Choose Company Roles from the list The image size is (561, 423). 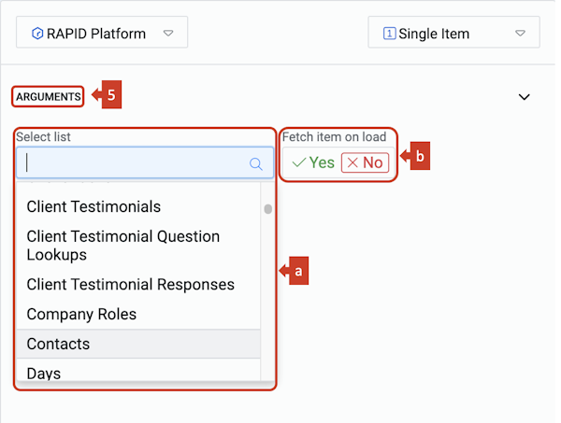[138, 314]
